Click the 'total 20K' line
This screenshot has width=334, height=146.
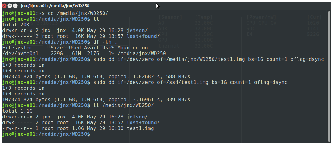[x=16, y=25]
